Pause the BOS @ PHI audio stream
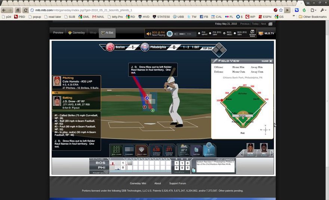The height and width of the screenshot is (200, 329). pyautogui.click(x=169, y=34)
